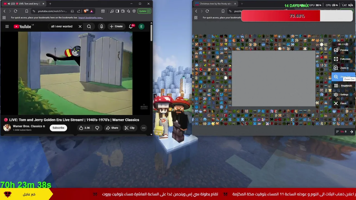Image resolution: width=356 pixels, height=200 pixels.
Task: Open the YouTube account avatar E
Action: coord(141,26)
